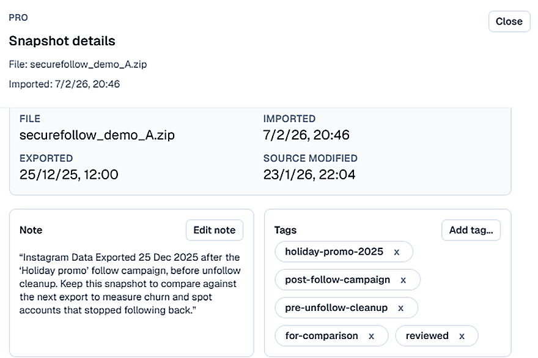Screen dimensions: 538x358
Task: Click the Note panel header
Action: (x=31, y=230)
